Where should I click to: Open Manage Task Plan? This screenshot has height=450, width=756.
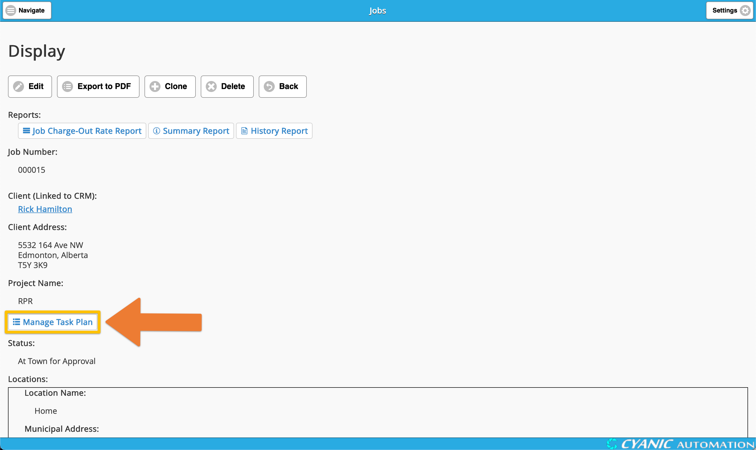[53, 322]
